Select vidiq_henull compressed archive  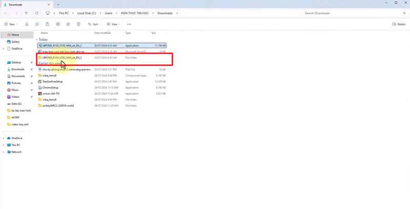click(101, 76)
